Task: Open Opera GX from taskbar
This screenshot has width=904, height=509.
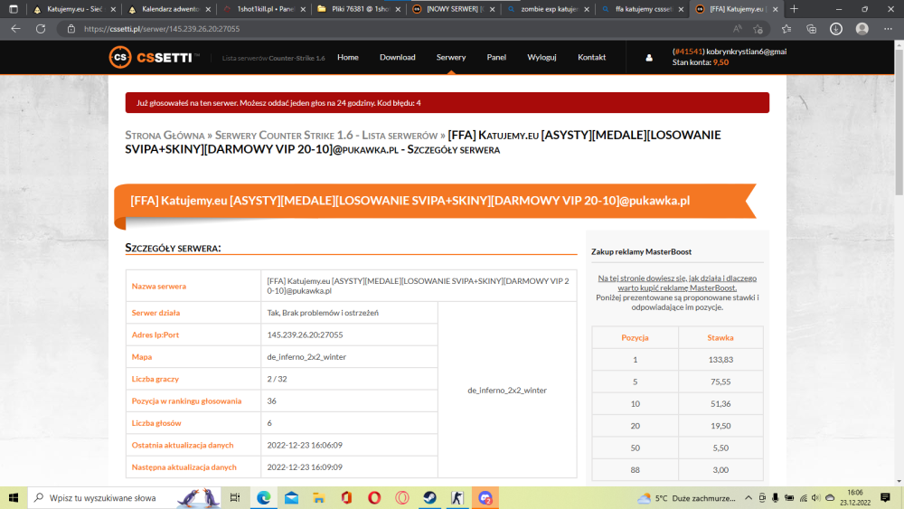Action: tap(402, 497)
